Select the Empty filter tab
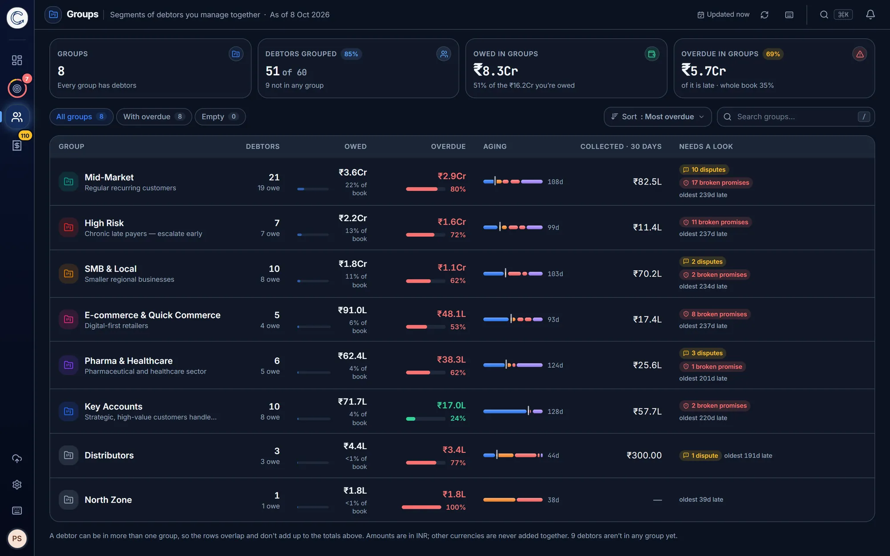This screenshot has width=890, height=556. (x=220, y=117)
